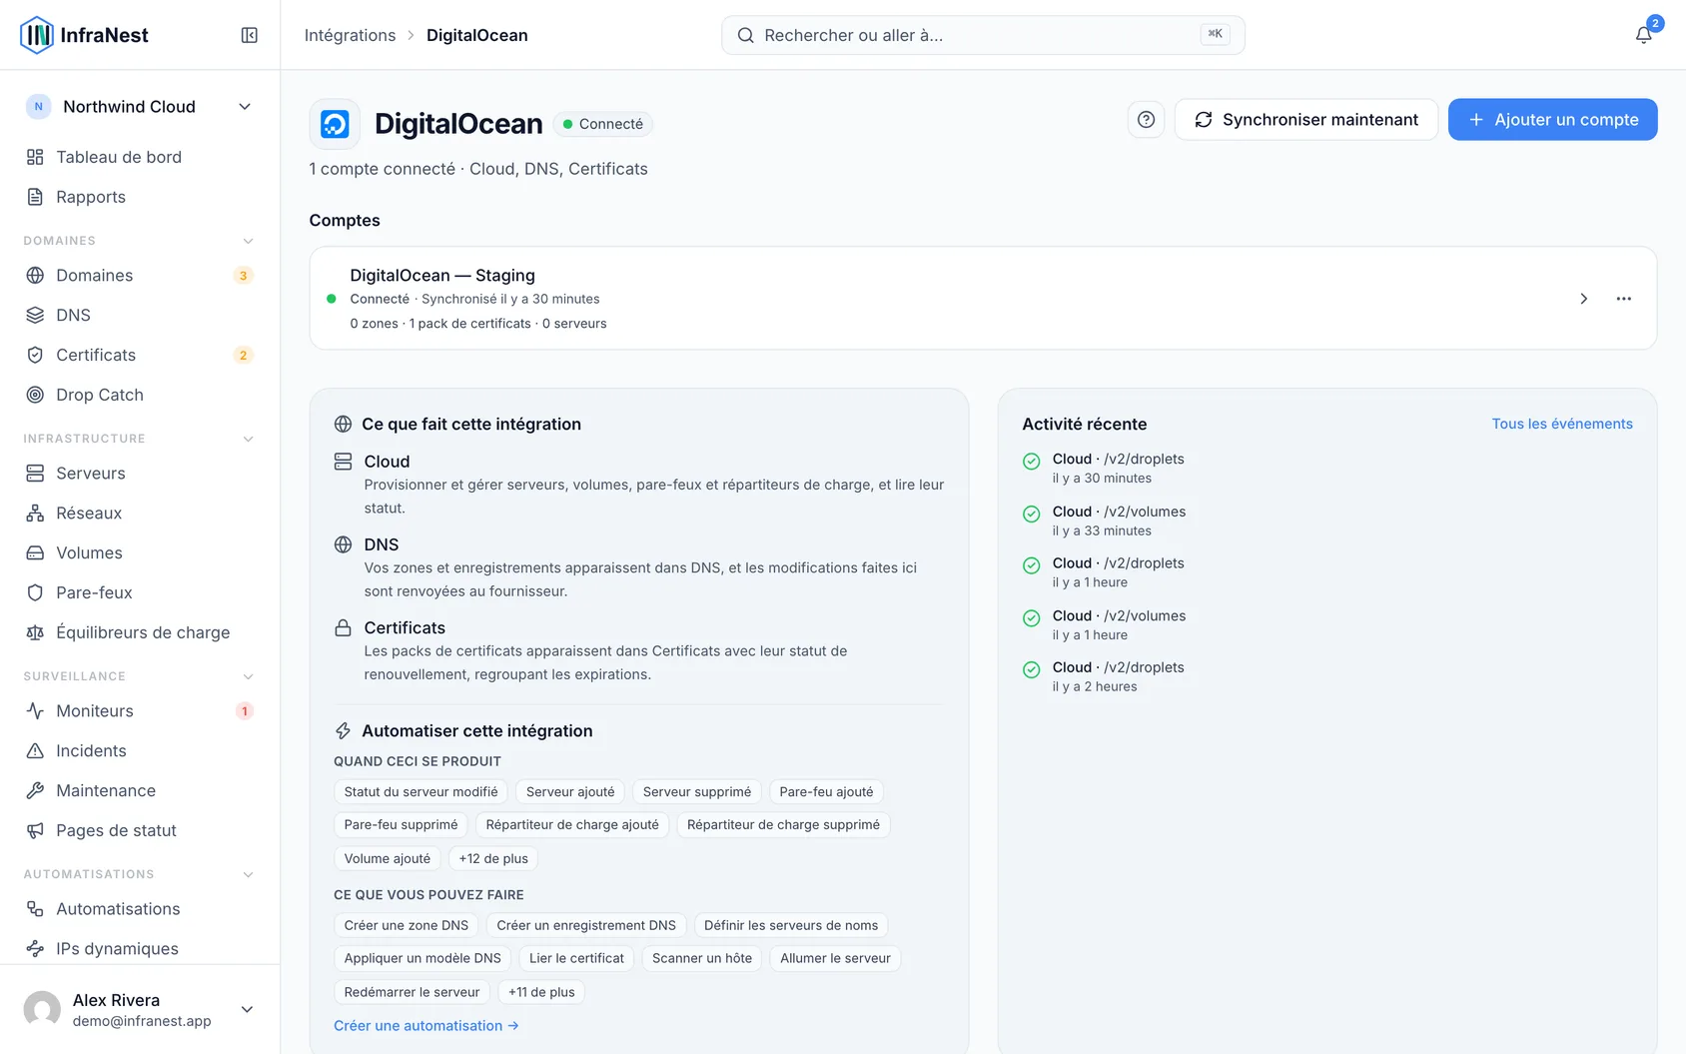The width and height of the screenshot is (1686, 1054).
Task: Click Synchroniser maintenant button
Action: [x=1306, y=120]
